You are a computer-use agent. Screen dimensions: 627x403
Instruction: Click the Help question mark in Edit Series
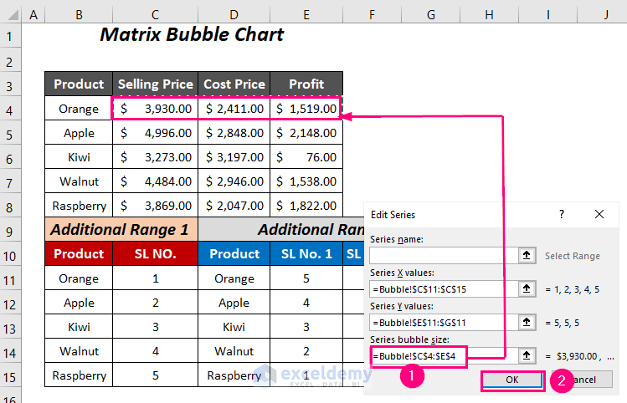point(561,214)
